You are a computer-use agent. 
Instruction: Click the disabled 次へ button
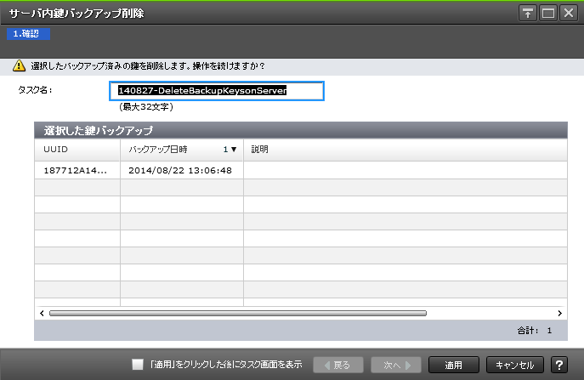396,365
